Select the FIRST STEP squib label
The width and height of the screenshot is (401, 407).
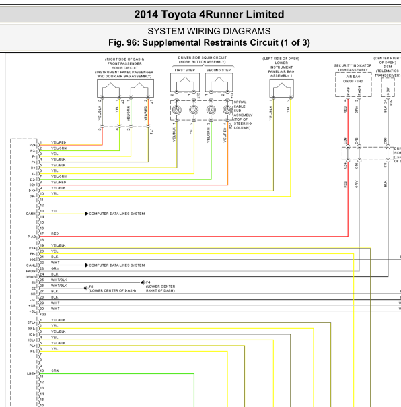point(185,70)
